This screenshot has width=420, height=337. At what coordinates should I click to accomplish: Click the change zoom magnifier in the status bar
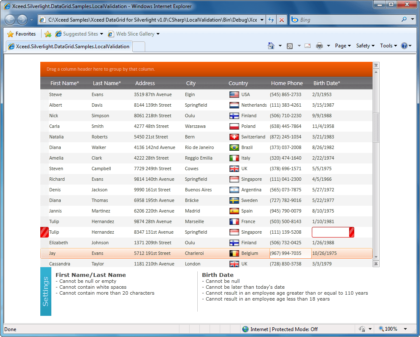(x=381, y=329)
